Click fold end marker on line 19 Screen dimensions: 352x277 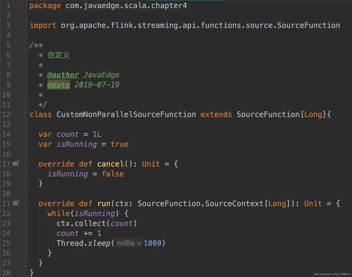27,184
